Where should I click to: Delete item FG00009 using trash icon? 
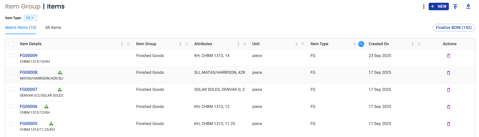(x=448, y=56)
